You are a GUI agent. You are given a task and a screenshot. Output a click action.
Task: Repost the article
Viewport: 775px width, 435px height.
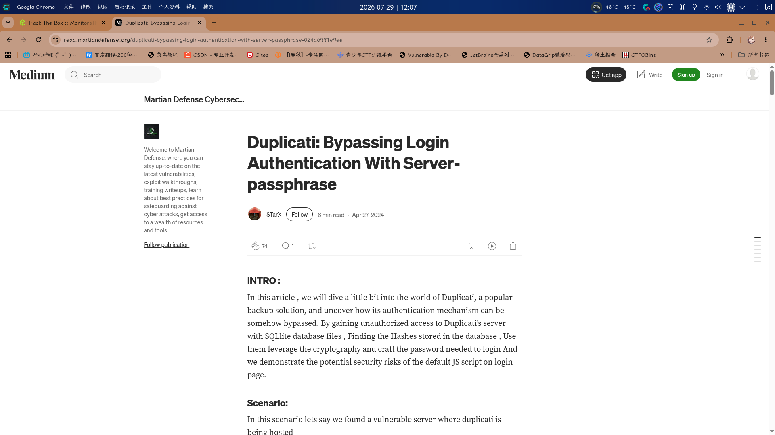coord(312,246)
